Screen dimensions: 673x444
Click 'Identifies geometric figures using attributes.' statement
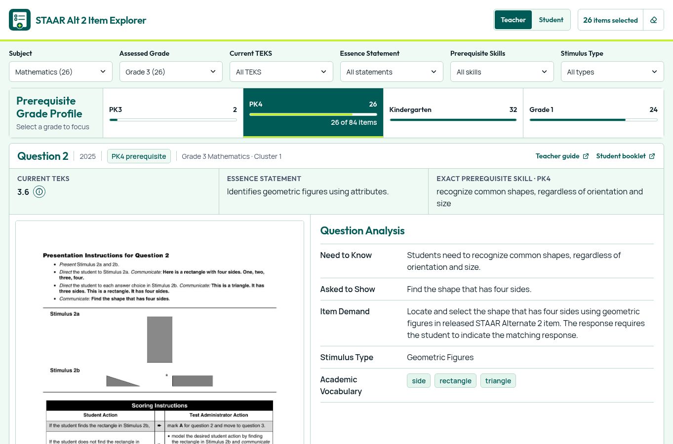pos(308,192)
